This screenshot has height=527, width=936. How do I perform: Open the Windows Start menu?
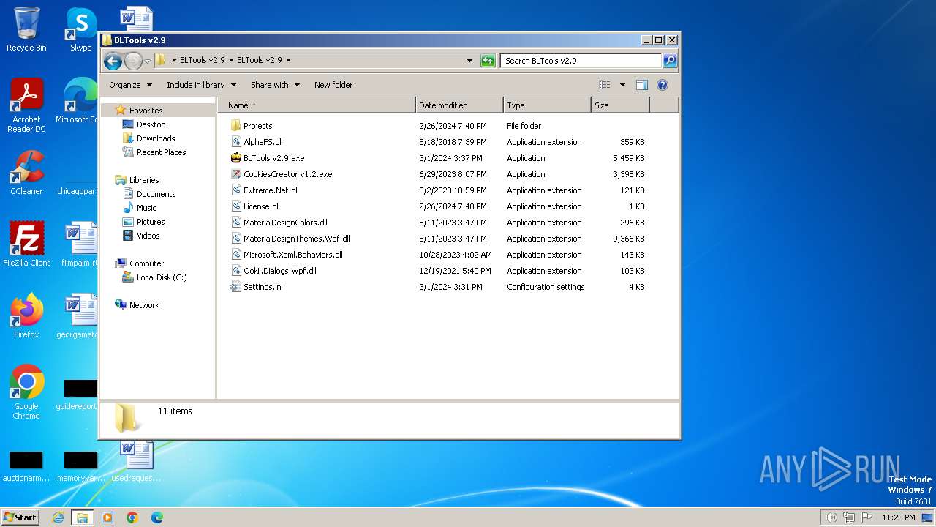point(20,517)
